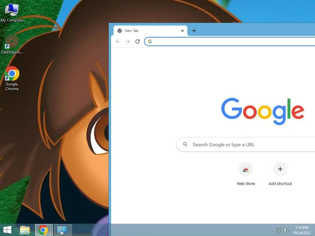Click the Chrome forward arrow
The image size is (315, 236).
pyautogui.click(x=128, y=41)
